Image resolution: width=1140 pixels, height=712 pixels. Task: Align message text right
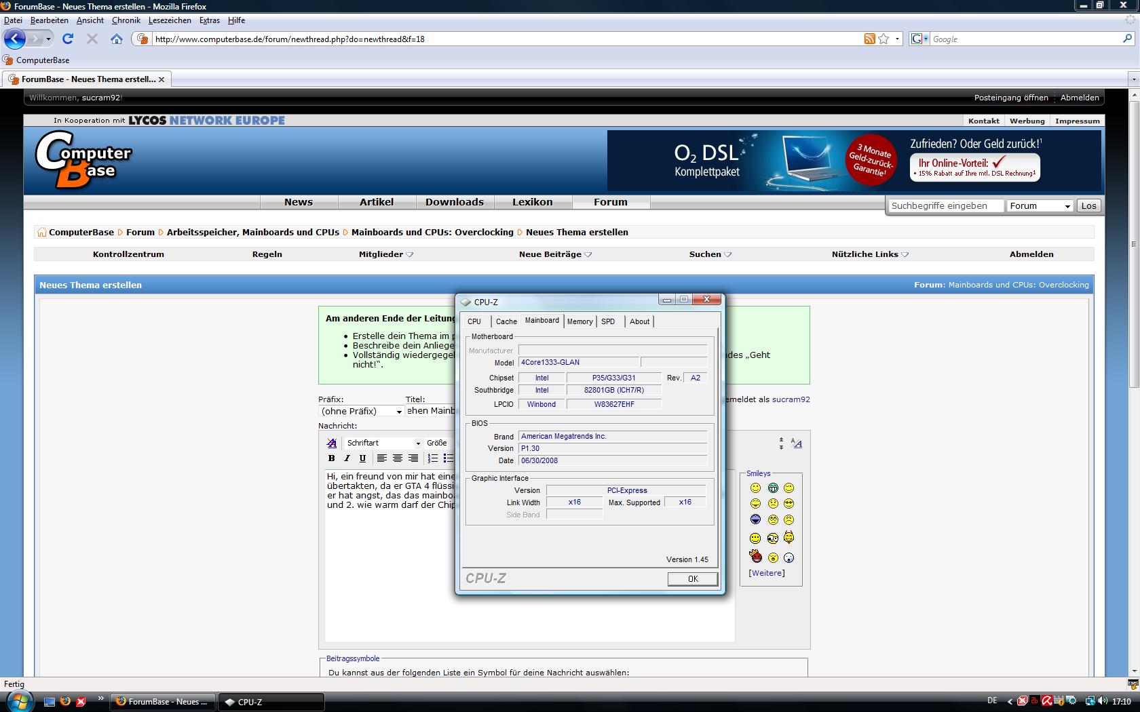[413, 458]
